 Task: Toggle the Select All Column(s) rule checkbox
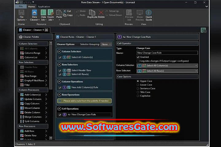click(x=60, y=57)
